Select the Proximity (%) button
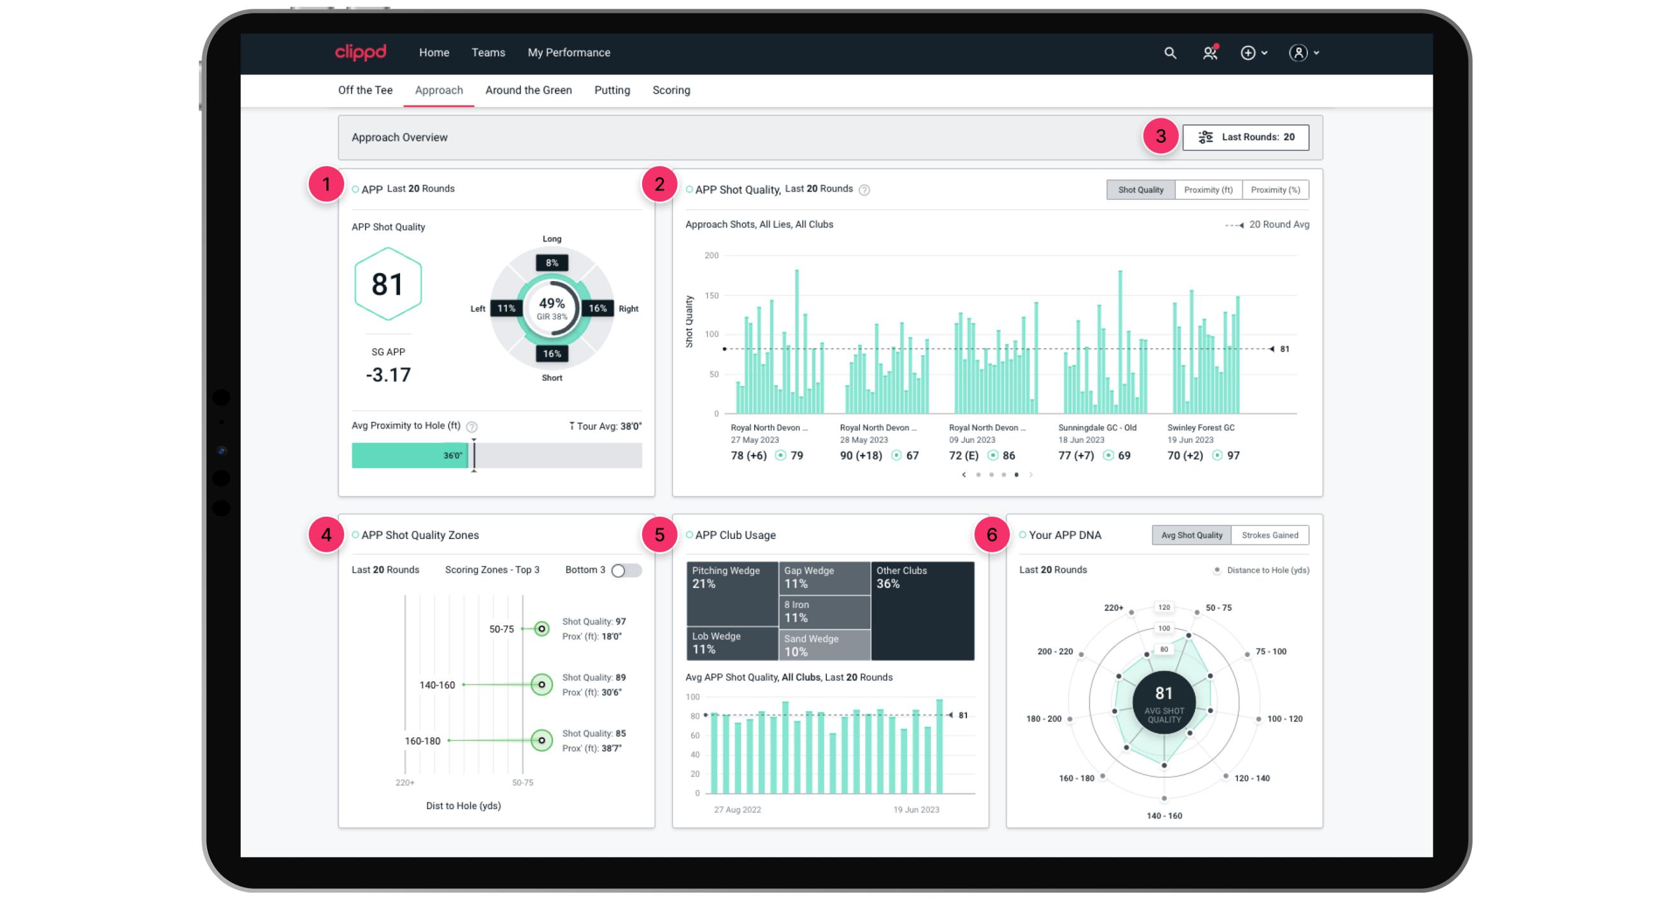This screenshot has height=899, width=1671. pos(1275,190)
